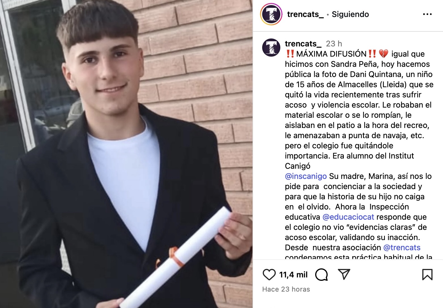
Task: Click the Hace 23 horas post date
Action: pos(286,289)
